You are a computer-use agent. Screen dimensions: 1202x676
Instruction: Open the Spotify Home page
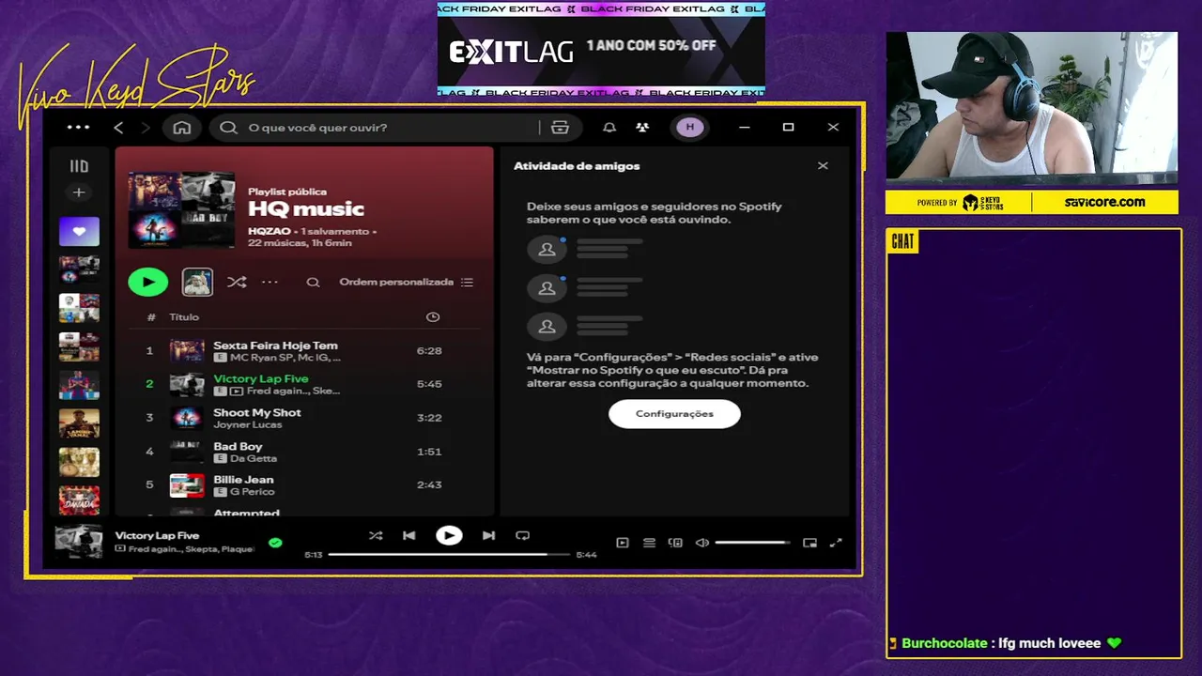[182, 128]
